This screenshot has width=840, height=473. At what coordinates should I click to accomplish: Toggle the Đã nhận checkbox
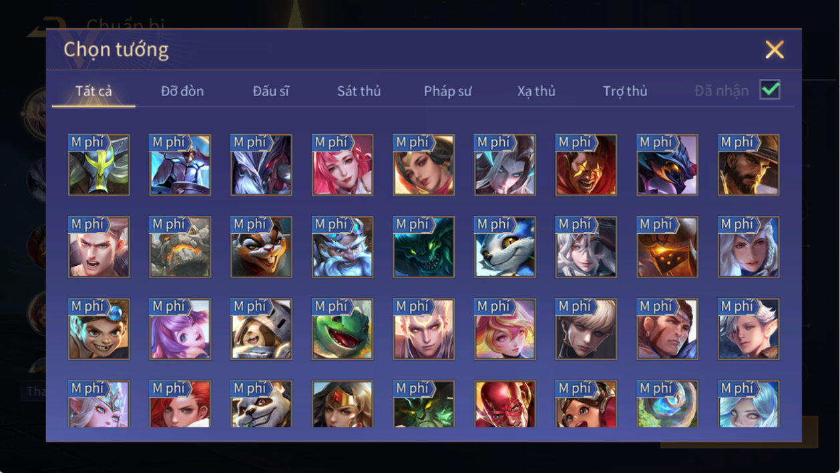(x=770, y=90)
